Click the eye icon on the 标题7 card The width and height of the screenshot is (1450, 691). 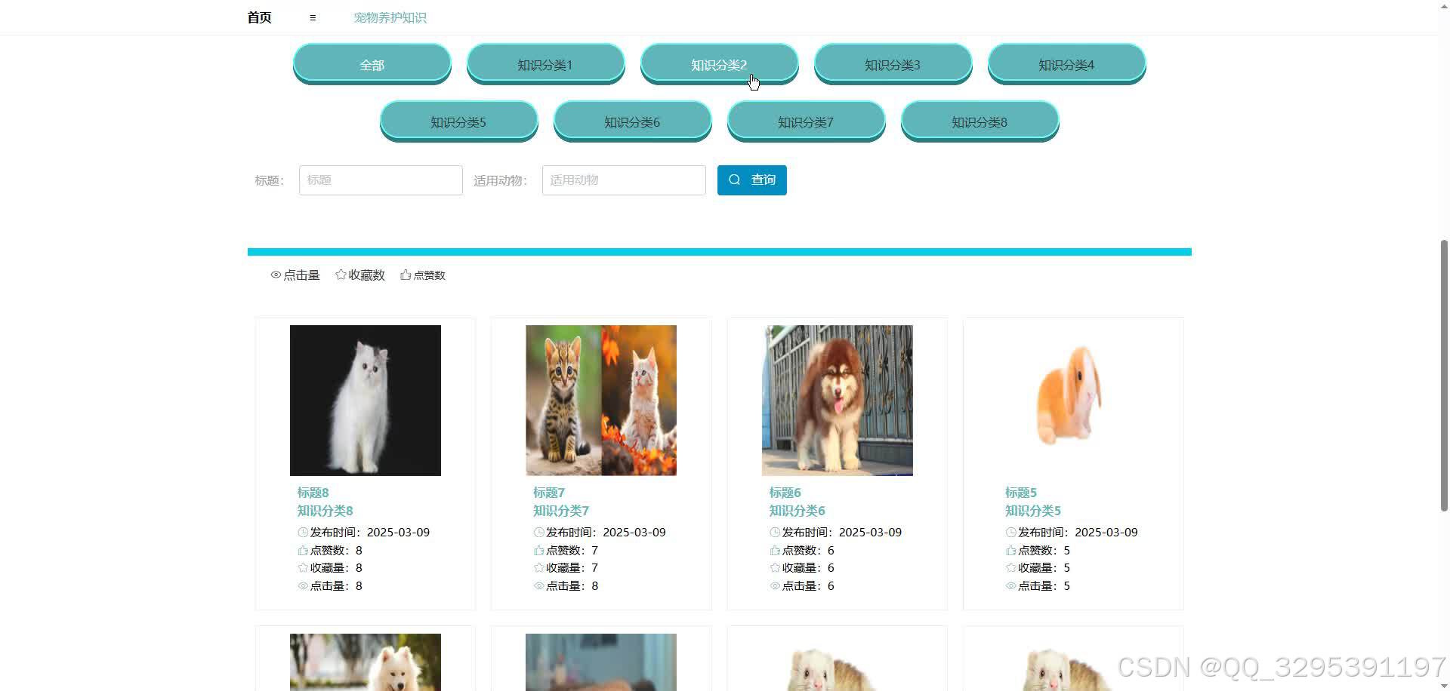[x=539, y=586]
